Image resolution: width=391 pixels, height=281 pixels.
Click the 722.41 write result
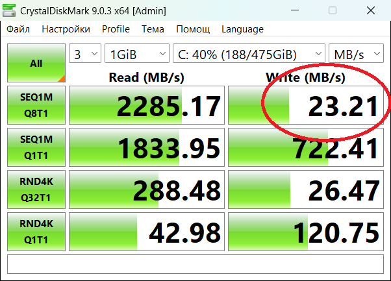point(306,147)
